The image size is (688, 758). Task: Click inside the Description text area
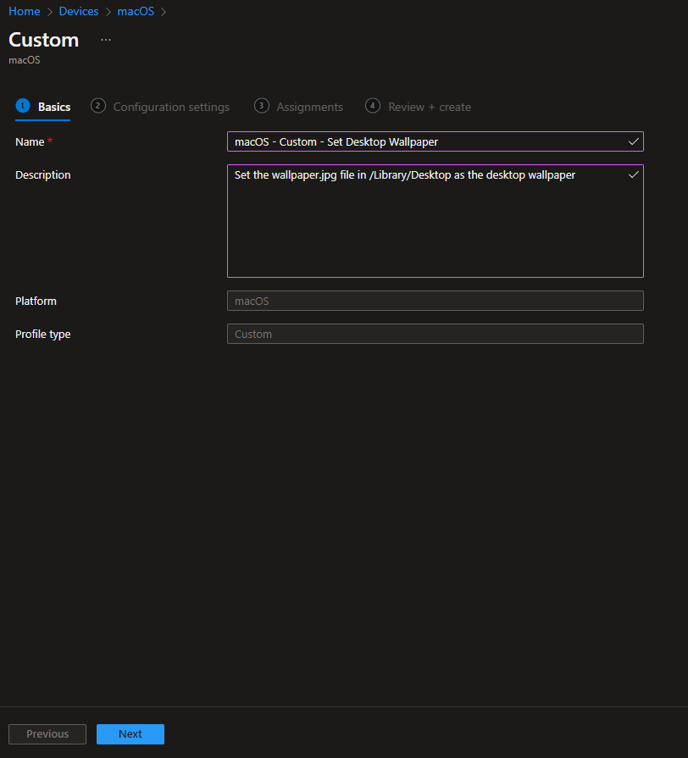[436, 221]
